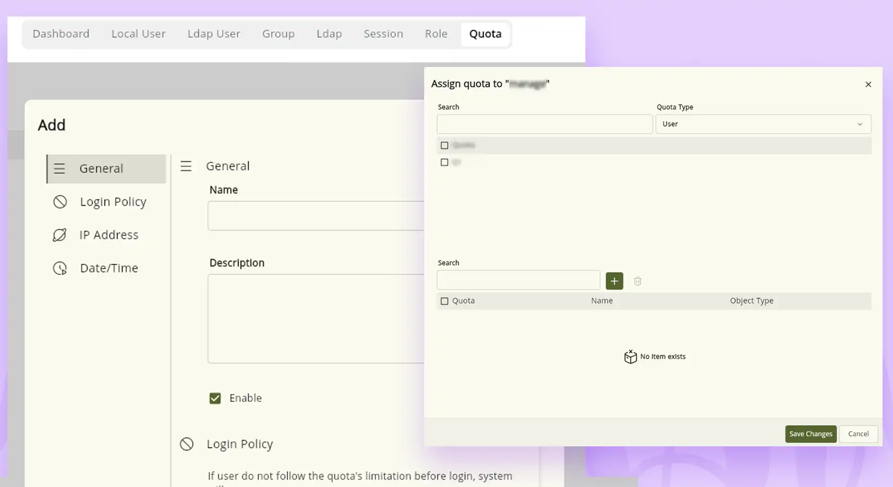The height and width of the screenshot is (487, 893).
Task: Click Save Changes button
Action: [x=811, y=434]
